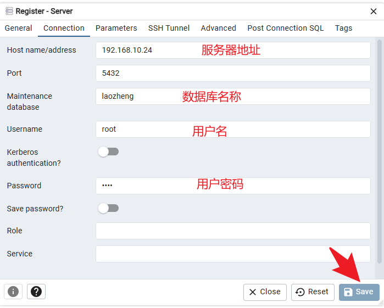Close the Register Server dialog window

click(374, 11)
